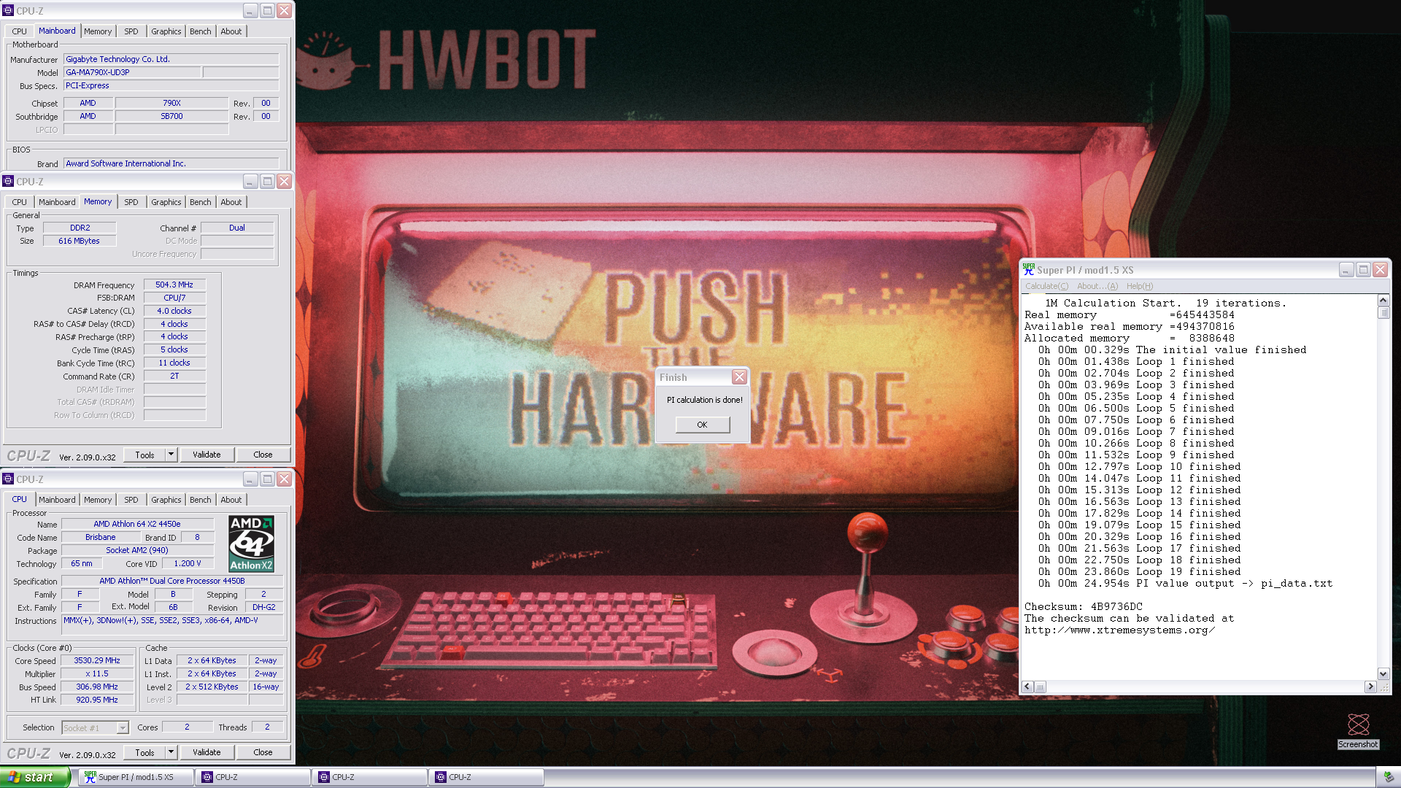Click the Screenshot desktop icon
The image size is (1401, 788).
point(1358,730)
